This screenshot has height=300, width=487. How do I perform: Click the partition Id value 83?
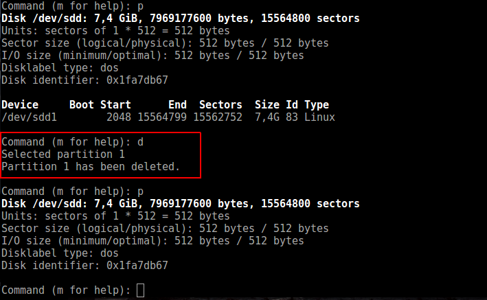coord(291,117)
